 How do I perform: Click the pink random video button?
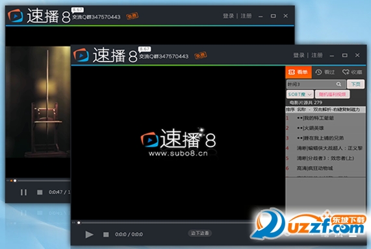332,94
